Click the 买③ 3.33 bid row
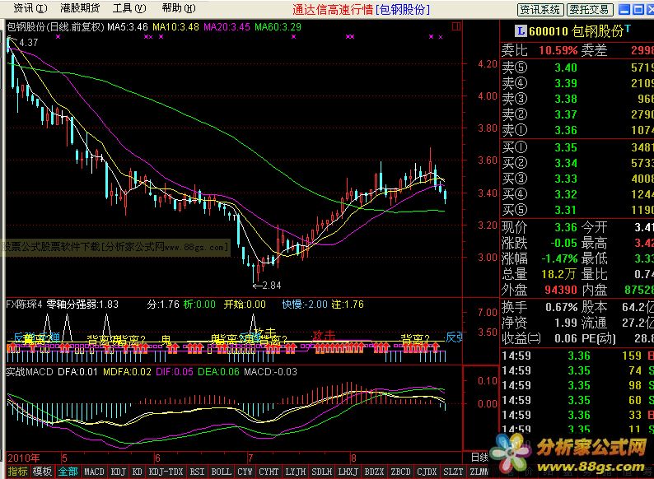654x479 pixels. [577, 179]
